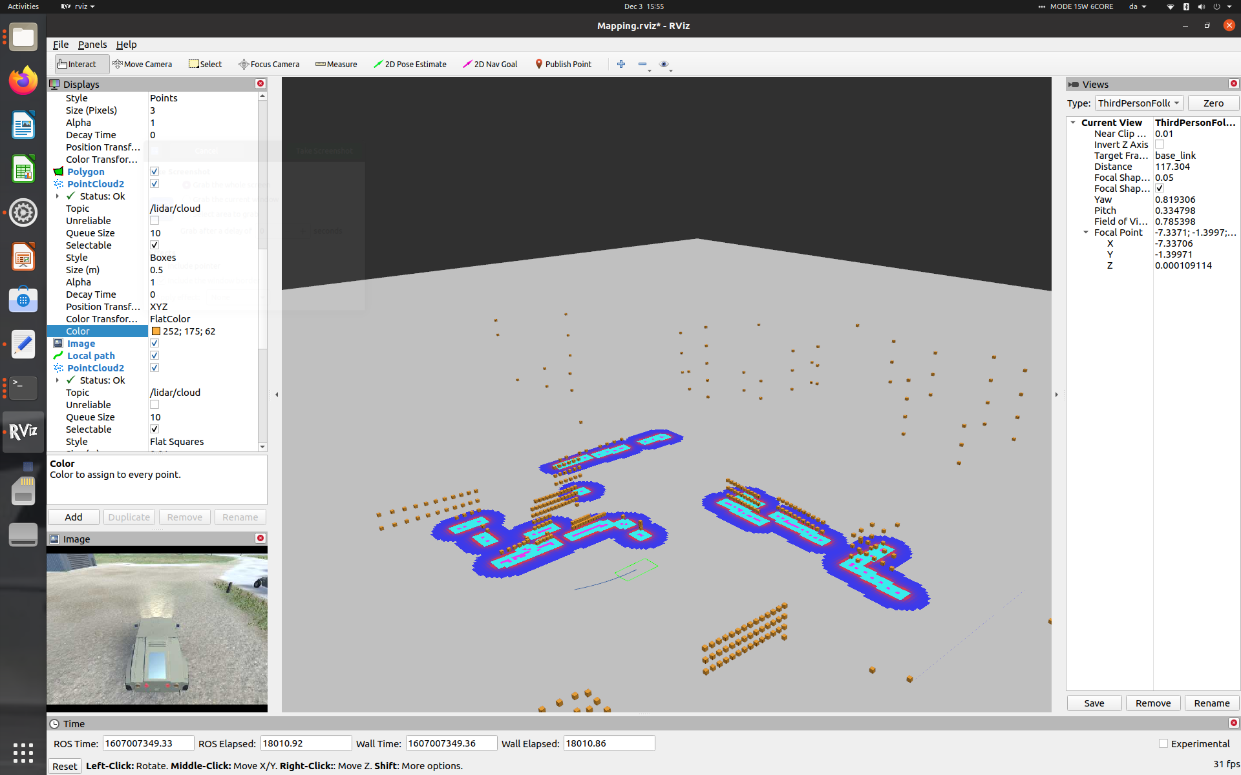The width and height of the screenshot is (1241, 775).
Task: Open Files from the dock
Action: coord(23,37)
